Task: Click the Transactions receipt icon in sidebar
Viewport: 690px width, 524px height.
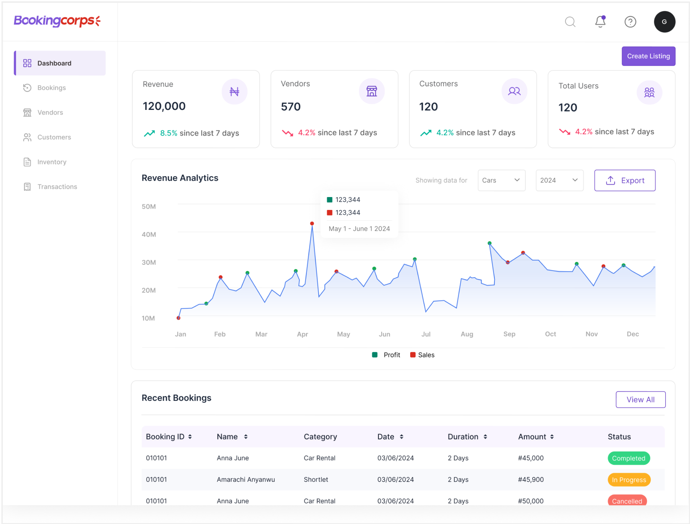Action: [27, 187]
